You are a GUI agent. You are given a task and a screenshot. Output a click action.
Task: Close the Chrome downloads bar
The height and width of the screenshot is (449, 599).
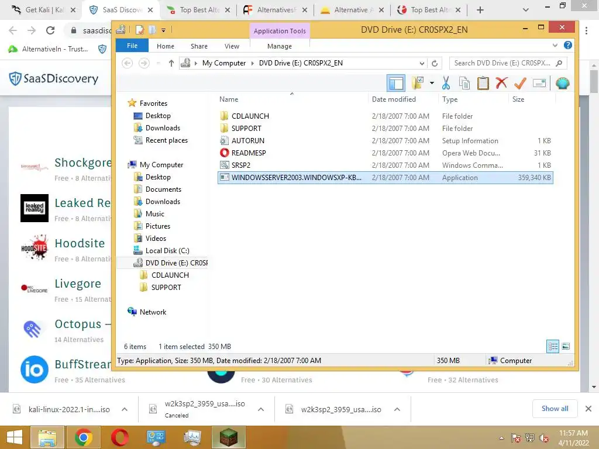pyautogui.click(x=588, y=409)
